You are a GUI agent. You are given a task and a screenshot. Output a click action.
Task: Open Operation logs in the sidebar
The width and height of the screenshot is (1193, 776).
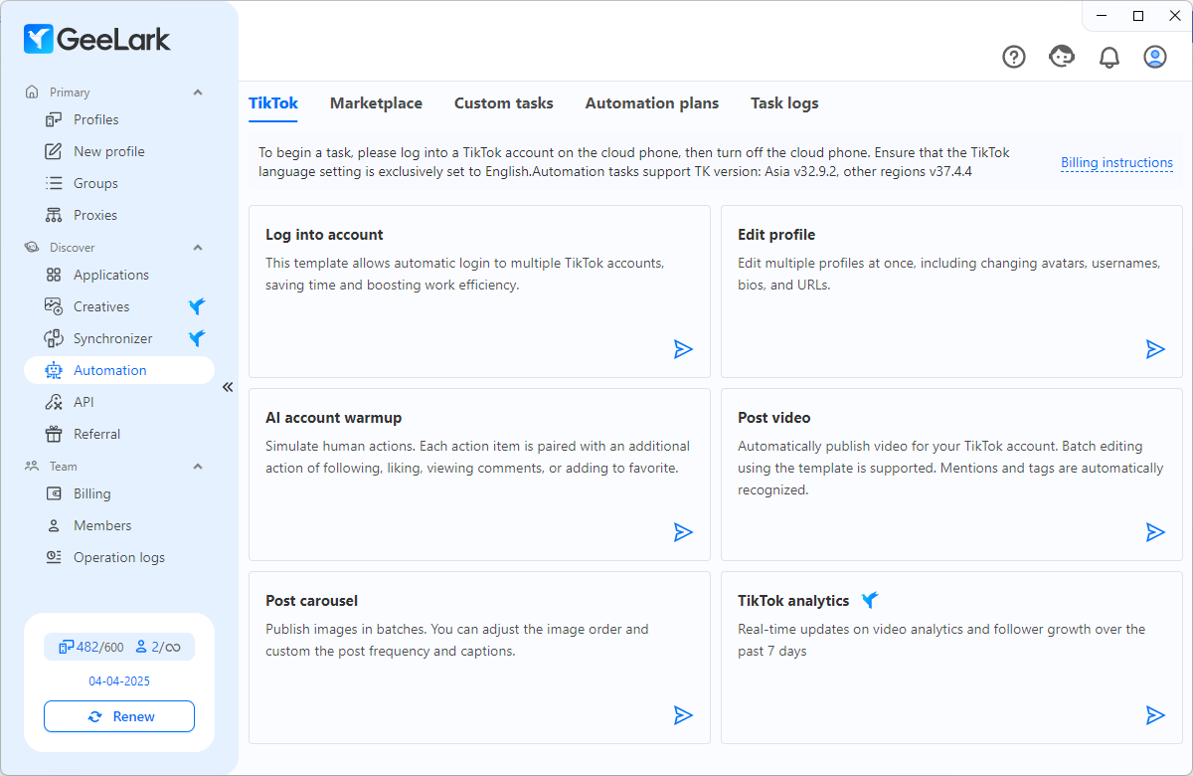point(119,557)
